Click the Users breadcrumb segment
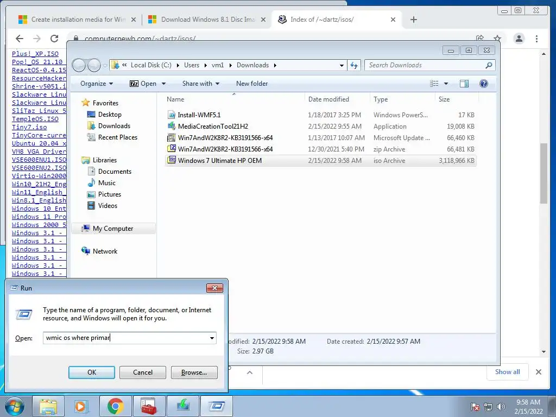Viewport: 556px width, 417px height. pos(192,65)
